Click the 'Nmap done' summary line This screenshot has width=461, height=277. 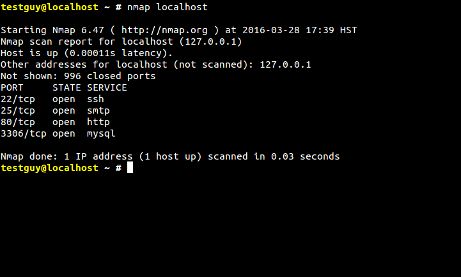point(170,156)
